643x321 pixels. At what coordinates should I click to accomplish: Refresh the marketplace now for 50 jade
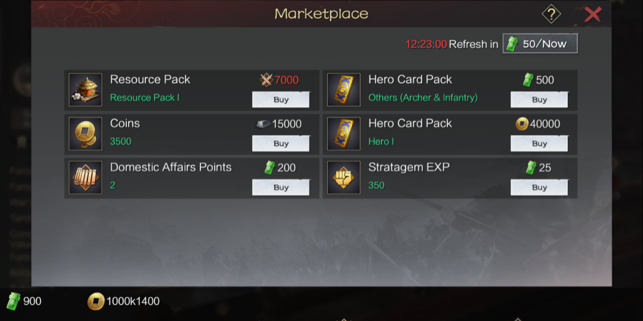pyautogui.click(x=540, y=43)
